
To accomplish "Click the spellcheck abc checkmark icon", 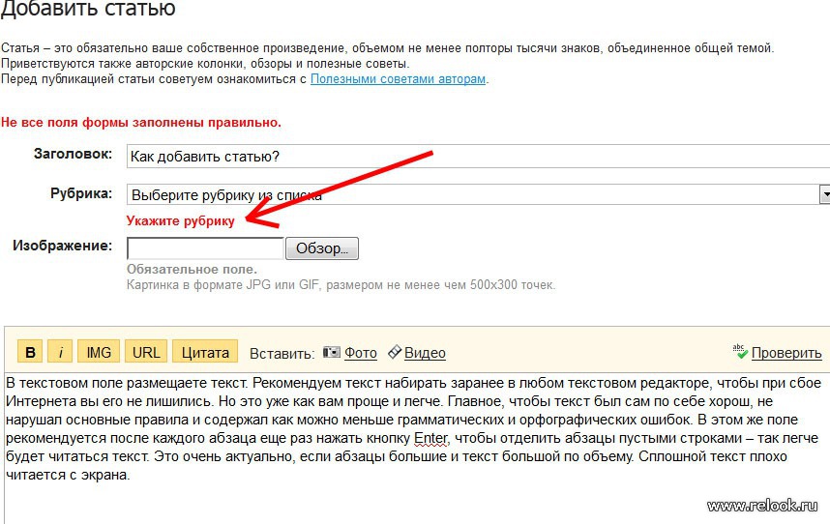I will tap(740, 352).
